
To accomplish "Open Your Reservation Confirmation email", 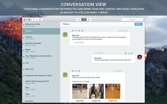I will tap(41, 57).
